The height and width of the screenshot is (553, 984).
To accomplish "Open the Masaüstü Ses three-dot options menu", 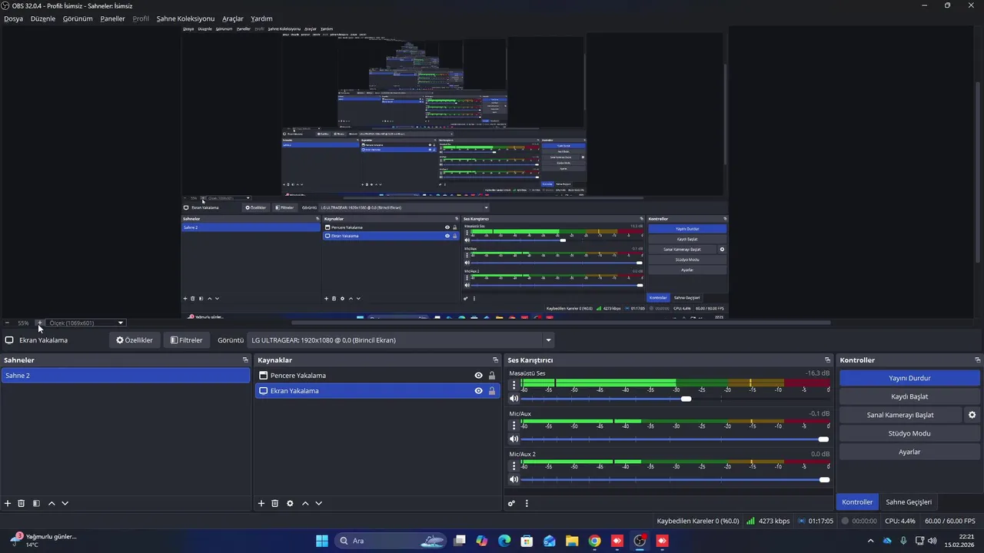I will click(x=514, y=385).
